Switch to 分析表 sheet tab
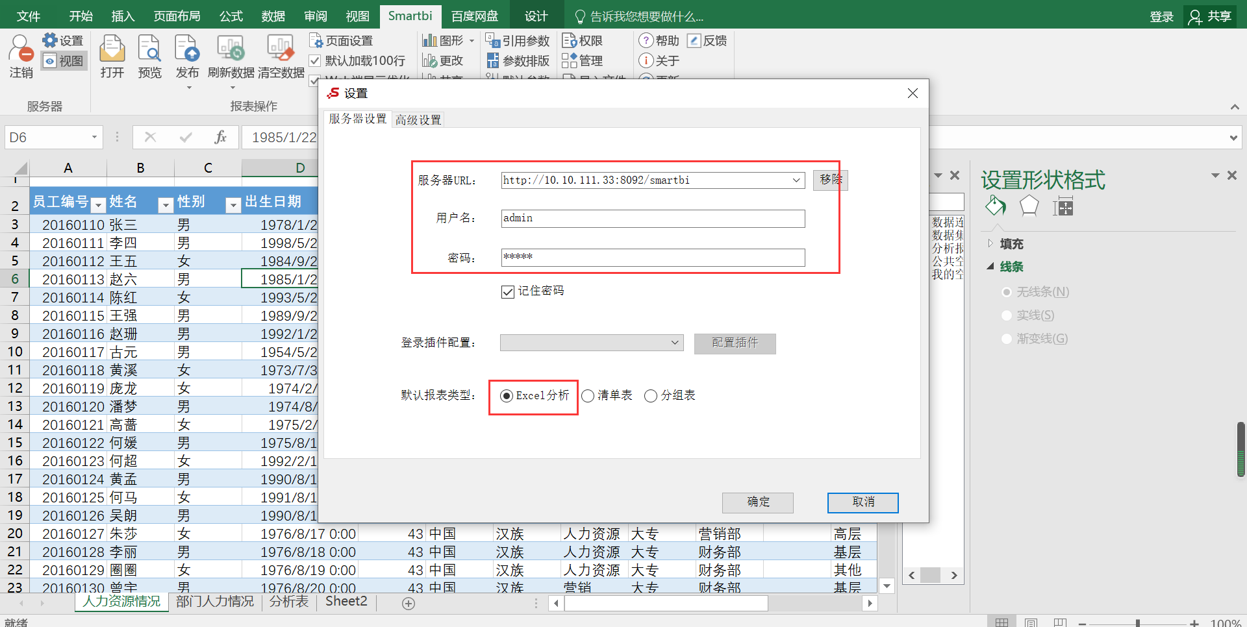The image size is (1247, 627). 289,602
